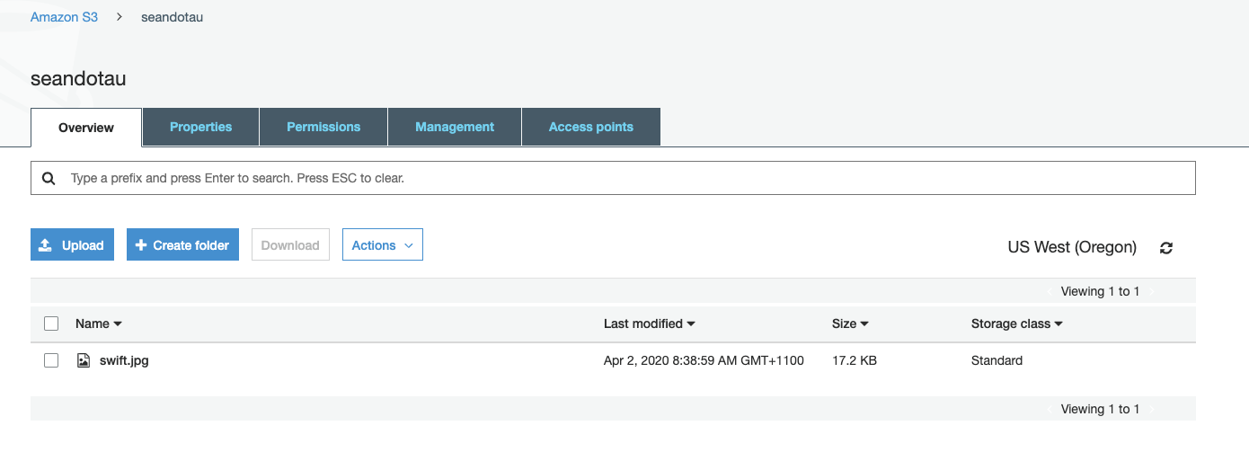Open the Permissions tab
This screenshot has height=461, width=1249.
(323, 127)
